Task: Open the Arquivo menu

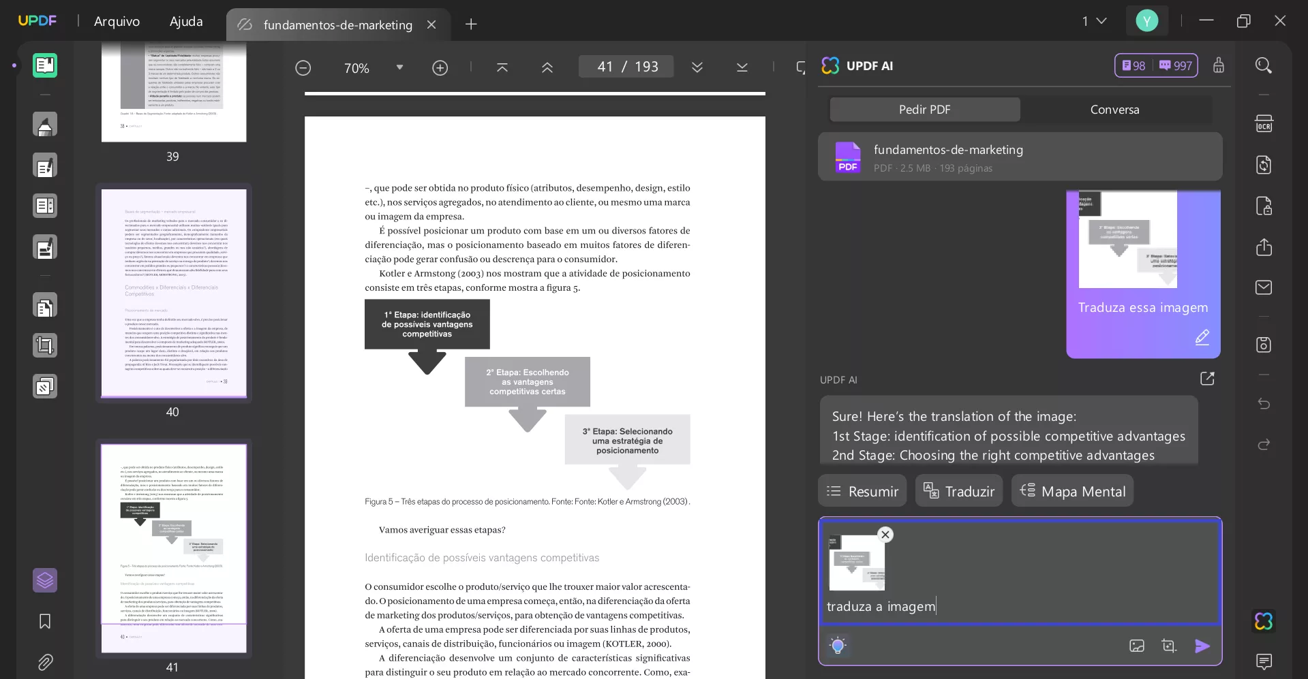Action: coord(116,21)
